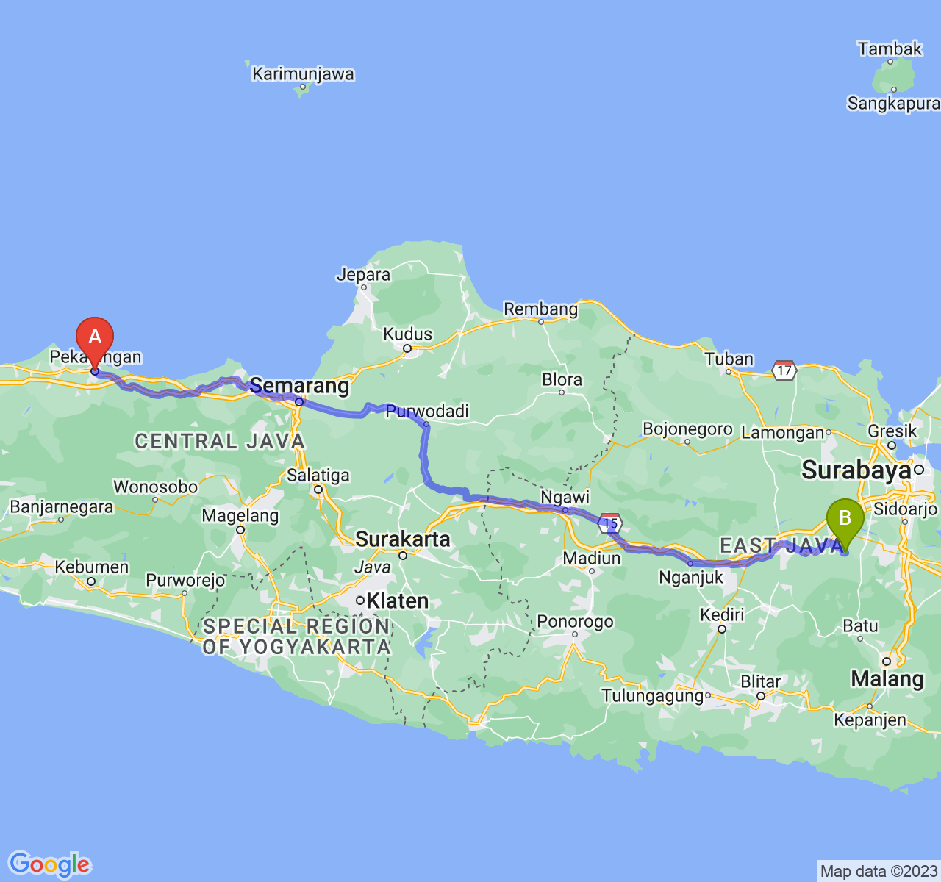Click the Google logo
This screenshot has height=882, width=941.
click(49, 864)
